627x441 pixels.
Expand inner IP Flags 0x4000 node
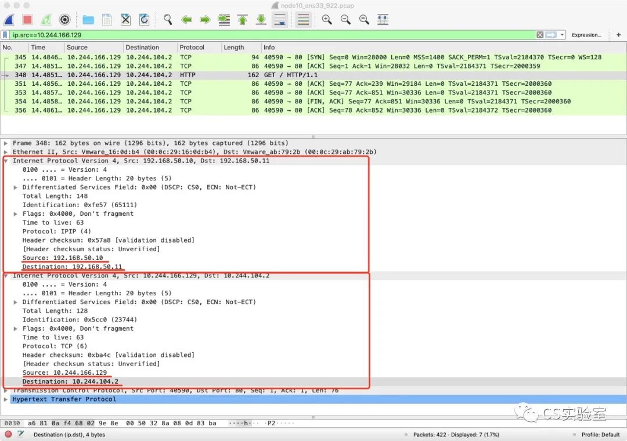15,328
